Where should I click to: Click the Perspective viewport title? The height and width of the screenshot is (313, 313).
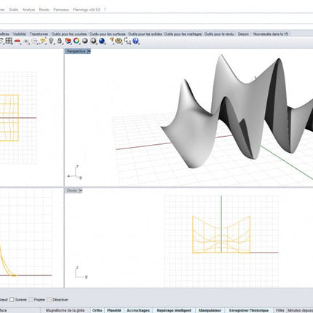[x=76, y=51]
